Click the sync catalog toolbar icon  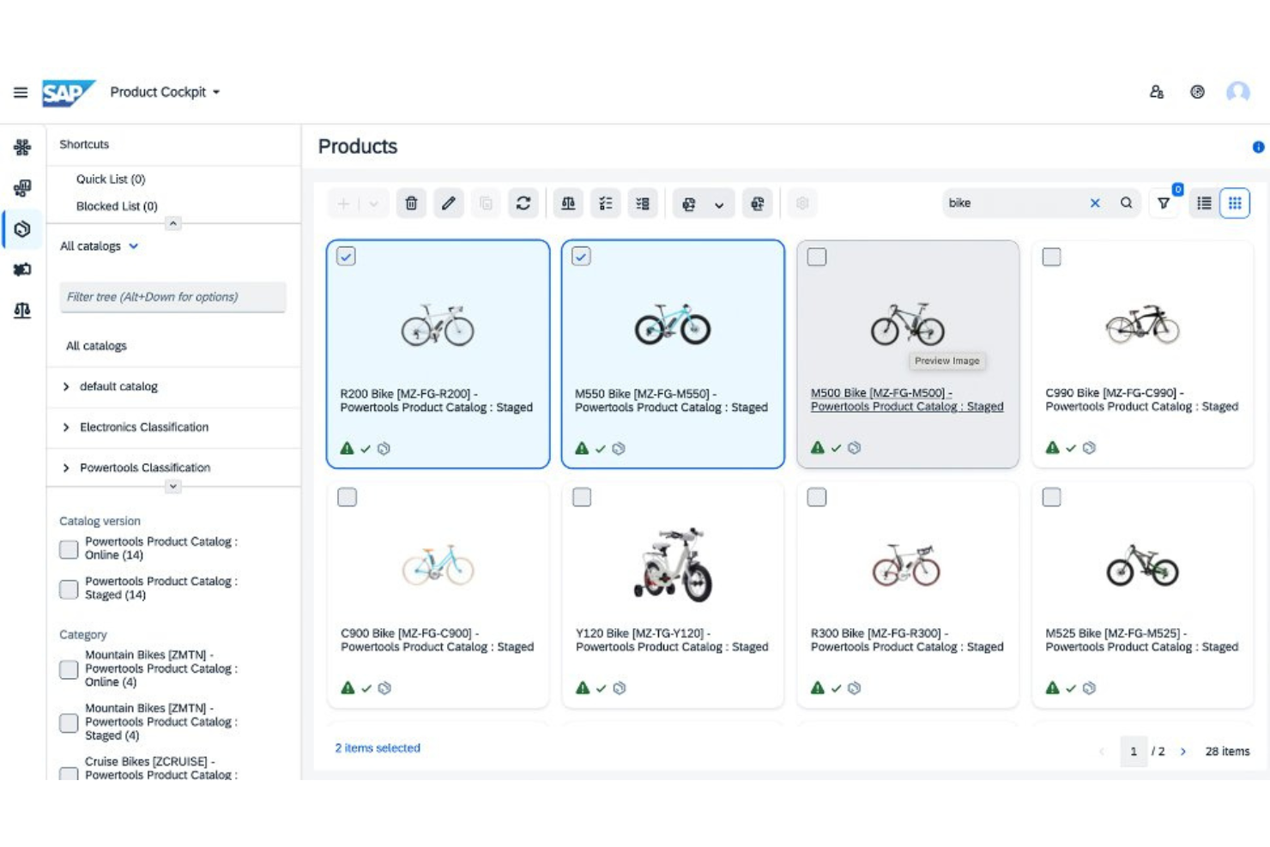(688, 203)
